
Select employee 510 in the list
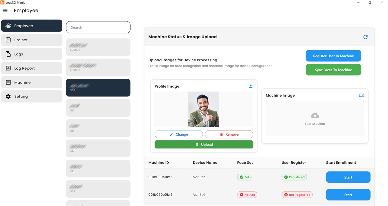click(98, 108)
